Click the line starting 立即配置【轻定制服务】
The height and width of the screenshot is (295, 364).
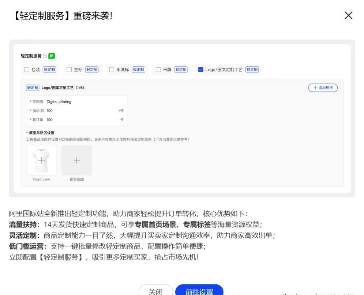[104, 257]
